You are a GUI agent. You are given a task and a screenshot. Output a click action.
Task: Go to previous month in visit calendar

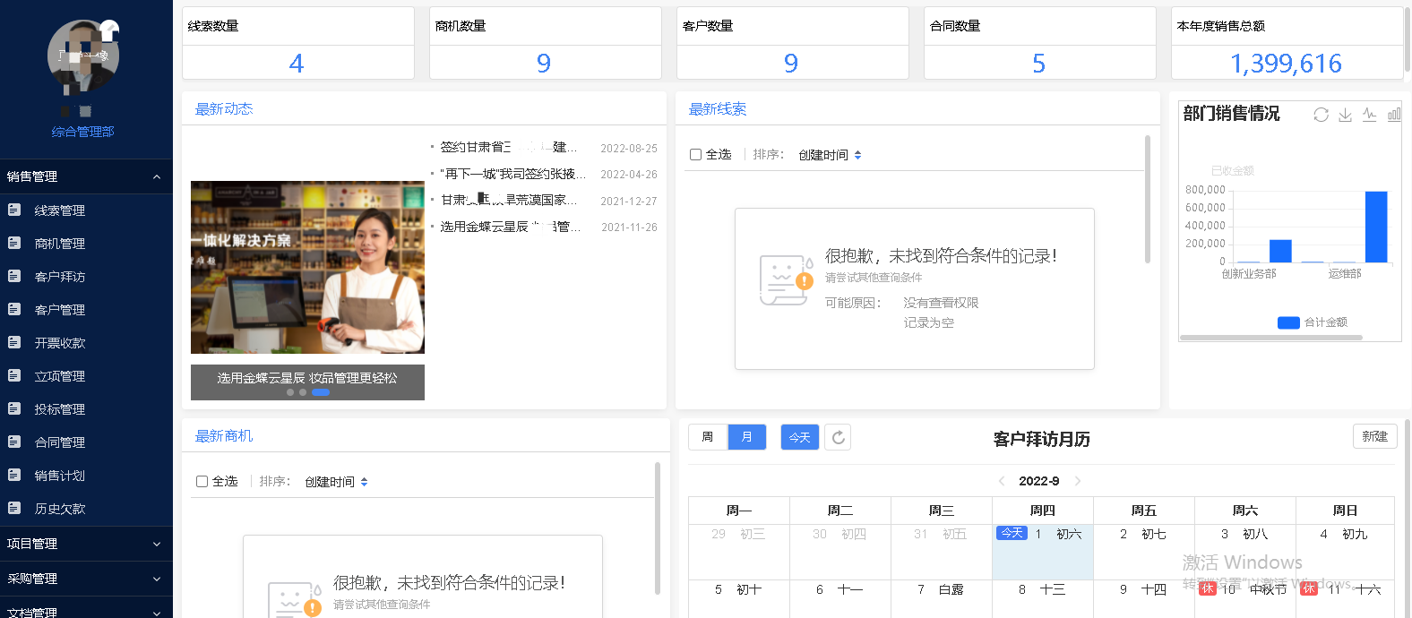[x=1002, y=481]
